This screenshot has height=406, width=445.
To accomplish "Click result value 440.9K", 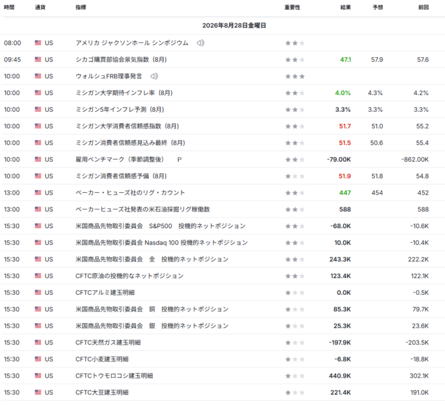I will pos(340,376).
